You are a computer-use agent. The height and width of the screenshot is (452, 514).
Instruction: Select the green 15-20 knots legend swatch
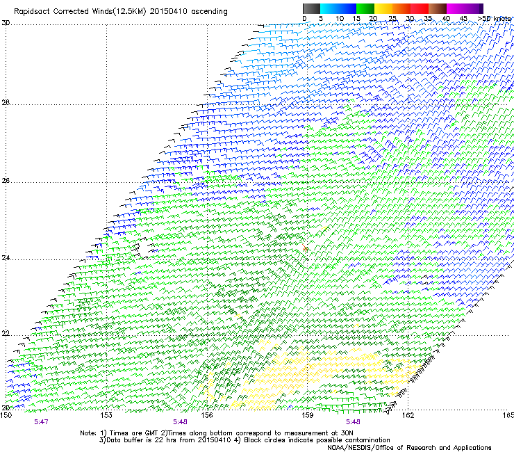(x=365, y=8)
